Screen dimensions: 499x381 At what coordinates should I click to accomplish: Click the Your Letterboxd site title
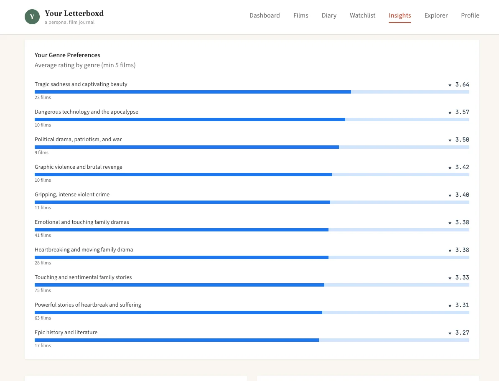(74, 13)
